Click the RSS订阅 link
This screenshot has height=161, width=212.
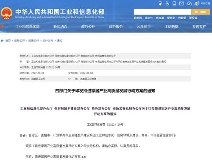pyautogui.click(x=206, y=3)
